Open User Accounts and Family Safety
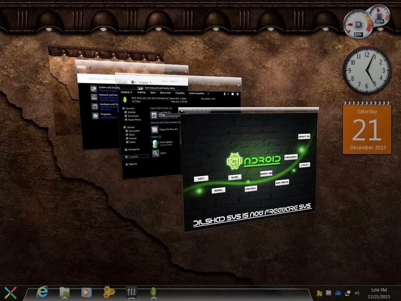The image size is (401, 301). 160,88
